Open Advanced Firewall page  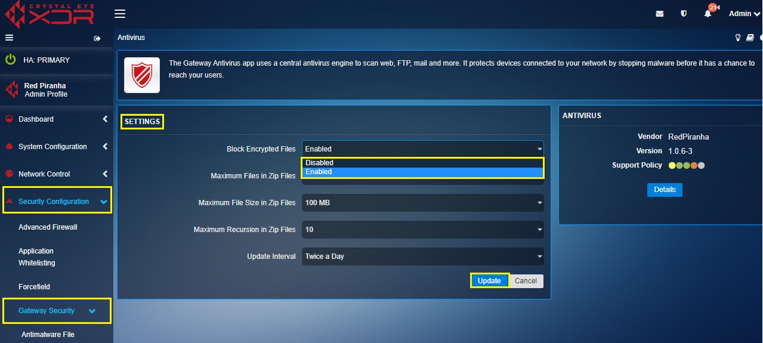(x=48, y=227)
